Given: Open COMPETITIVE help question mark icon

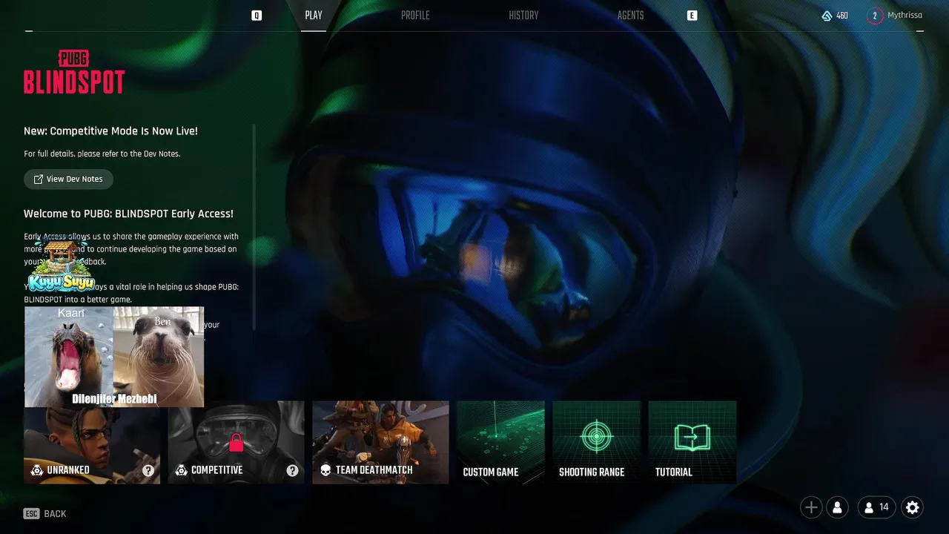Looking at the screenshot, I should (292, 470).
